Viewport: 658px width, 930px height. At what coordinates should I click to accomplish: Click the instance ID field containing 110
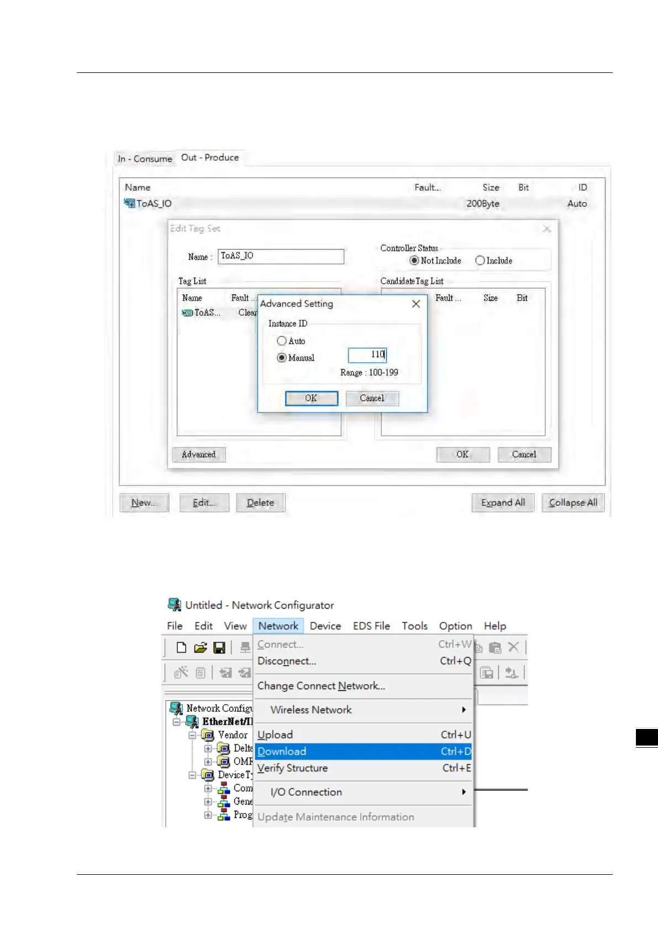(367, 355)
